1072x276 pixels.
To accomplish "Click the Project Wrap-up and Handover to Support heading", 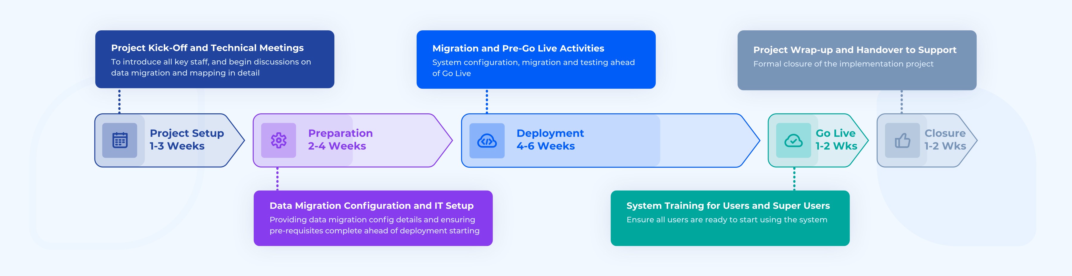I will click(x=855, y=50).
